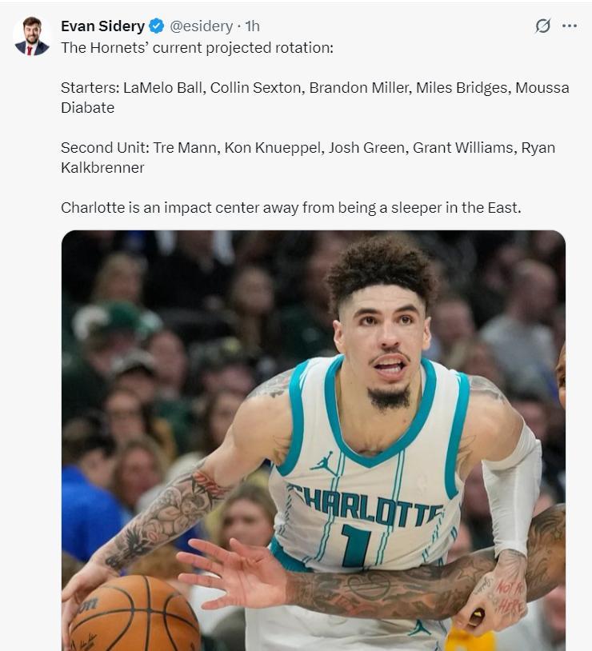This screenshot has width=592, height=651.
Task: Open the Grok explain-post icon
Action: (542, 26)
